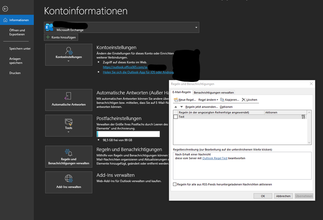This screenshot has height=220, width=323.
Task: Select the Test rule row
Action: (x=240, y=117)
